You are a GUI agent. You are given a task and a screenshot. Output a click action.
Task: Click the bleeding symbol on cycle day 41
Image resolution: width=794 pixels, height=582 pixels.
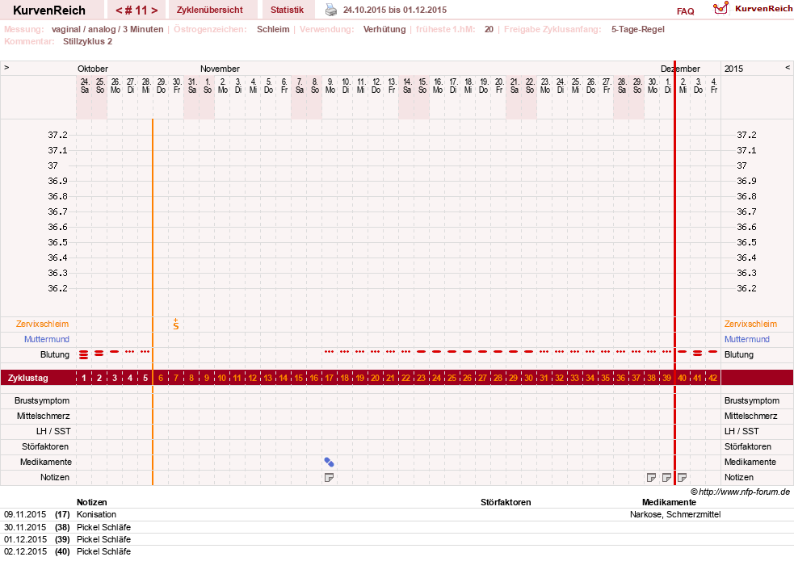(x=697, y=354)
